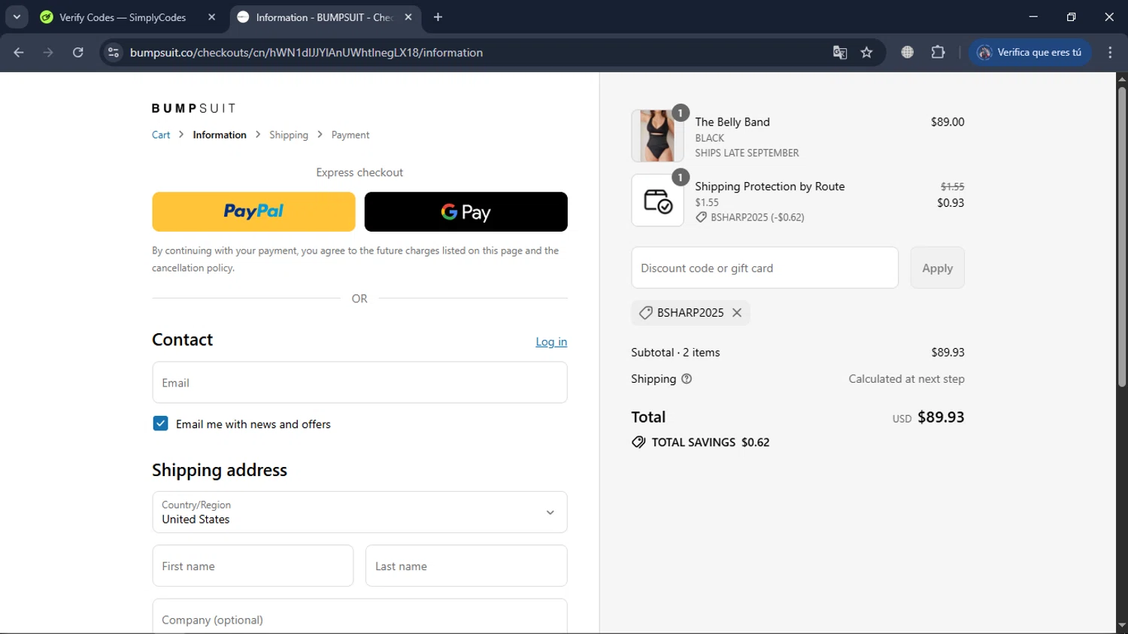Viewport: 1128px width, 634px height.
Task: Open the globe extension icon
Action: [x=908, y=53]
